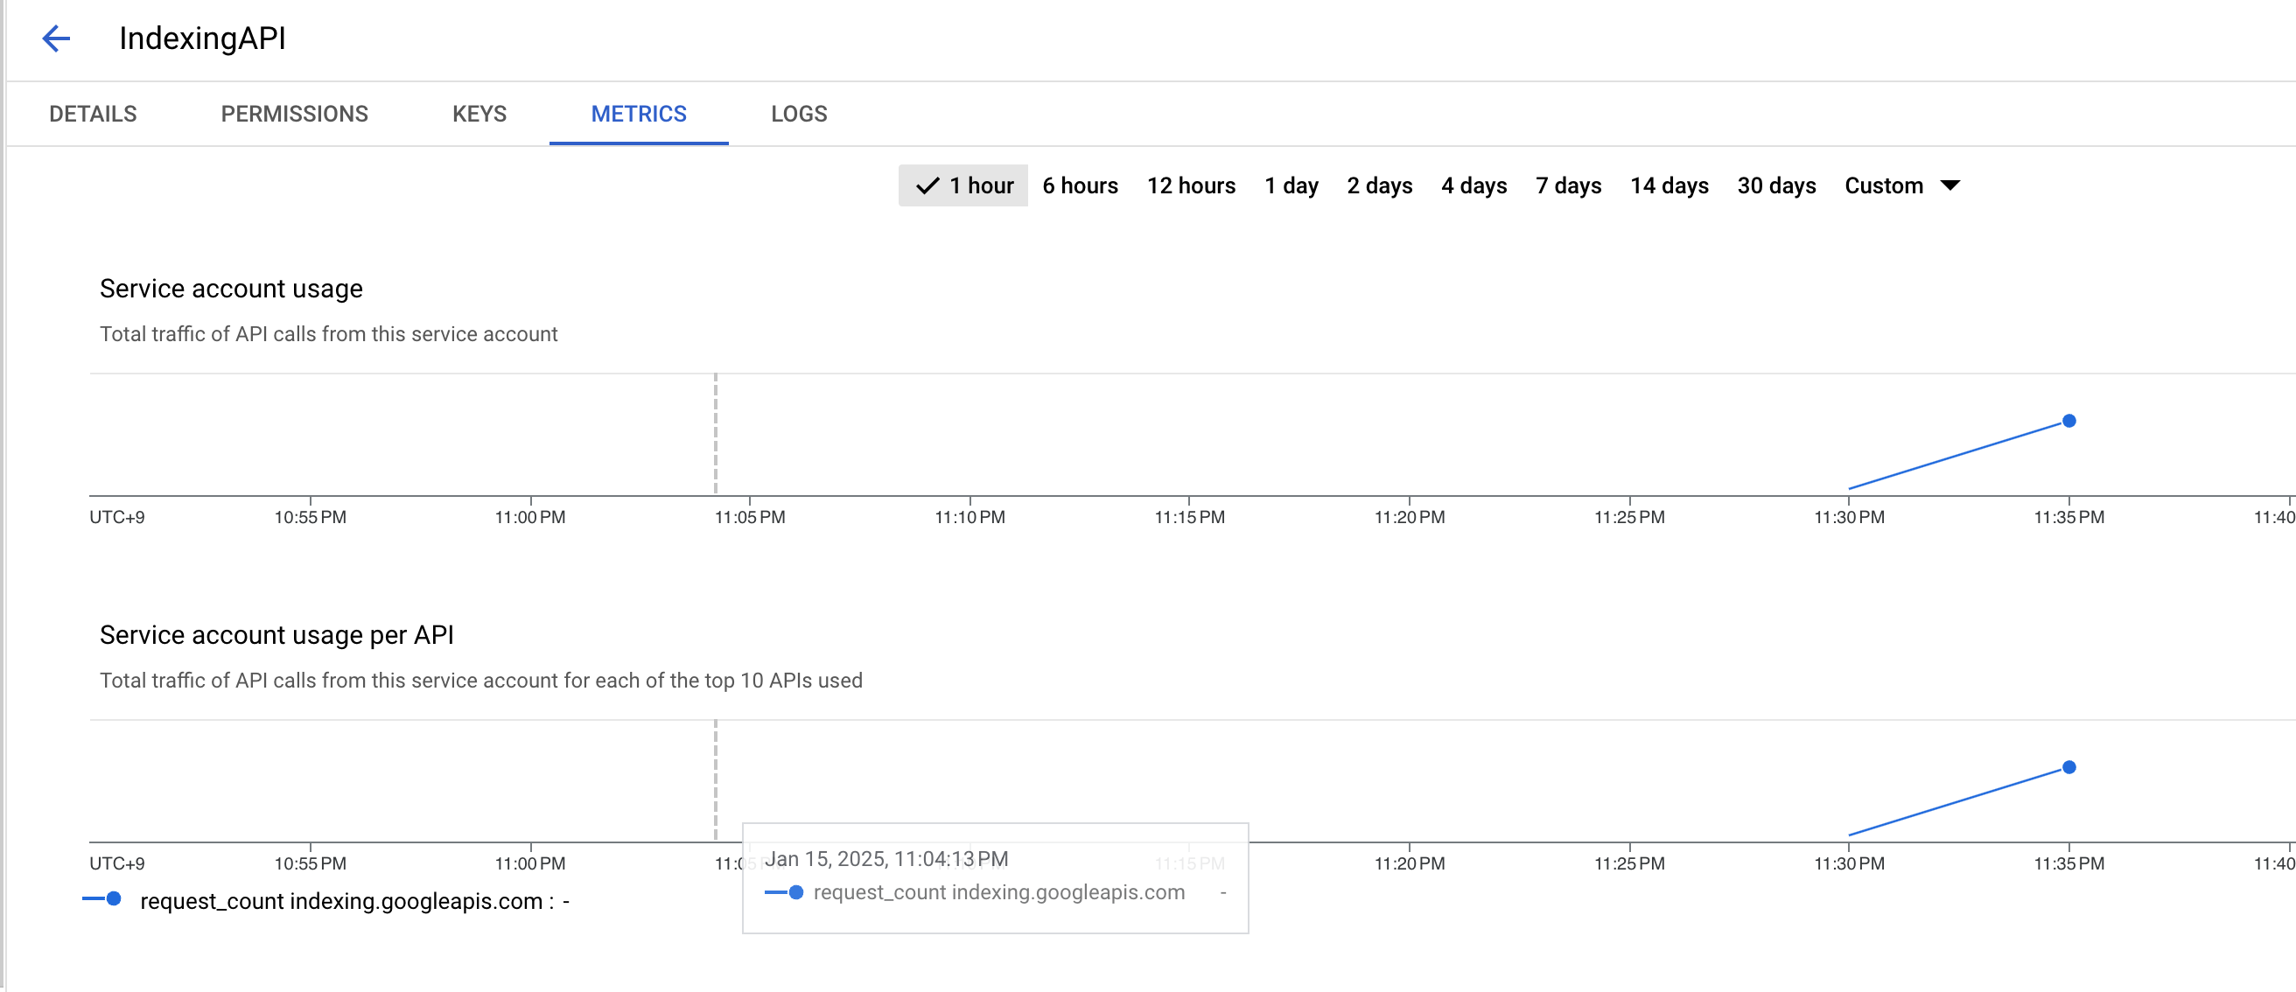Open the DETAILS tab
This screenshot has height=992, width=2296.
tap(93, 114)
